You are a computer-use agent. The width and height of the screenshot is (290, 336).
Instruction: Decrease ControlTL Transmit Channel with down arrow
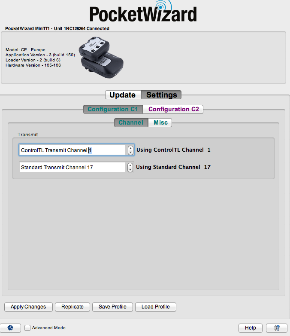pyautogui.click(x=130, y=153)
